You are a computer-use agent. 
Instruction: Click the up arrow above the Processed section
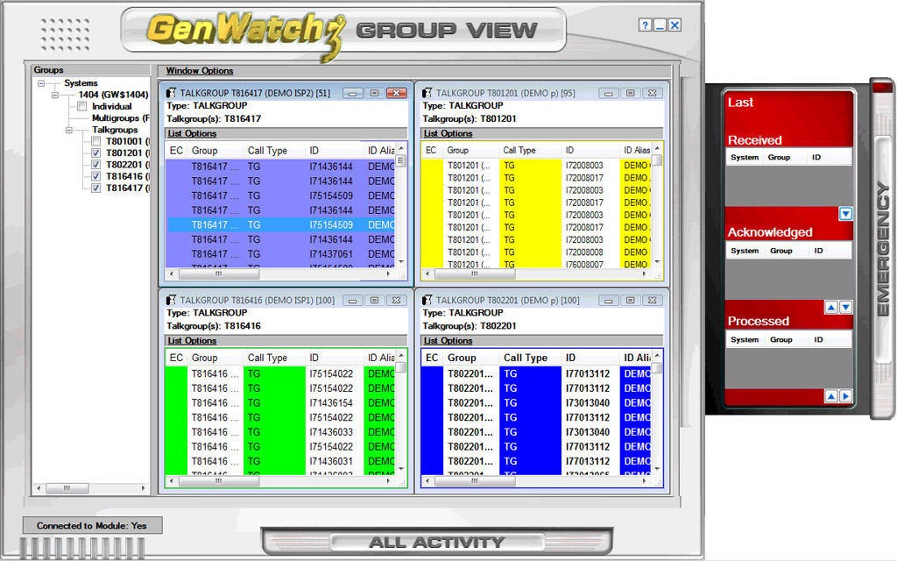tap(830, 306)
